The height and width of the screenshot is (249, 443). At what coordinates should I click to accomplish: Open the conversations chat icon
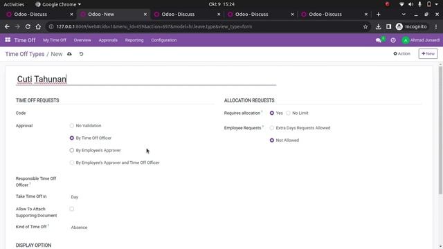click(x=379, y=40)
